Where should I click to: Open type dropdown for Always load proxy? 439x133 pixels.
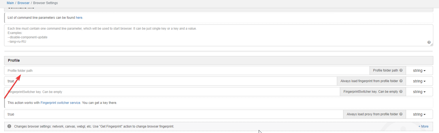(419, 114)
